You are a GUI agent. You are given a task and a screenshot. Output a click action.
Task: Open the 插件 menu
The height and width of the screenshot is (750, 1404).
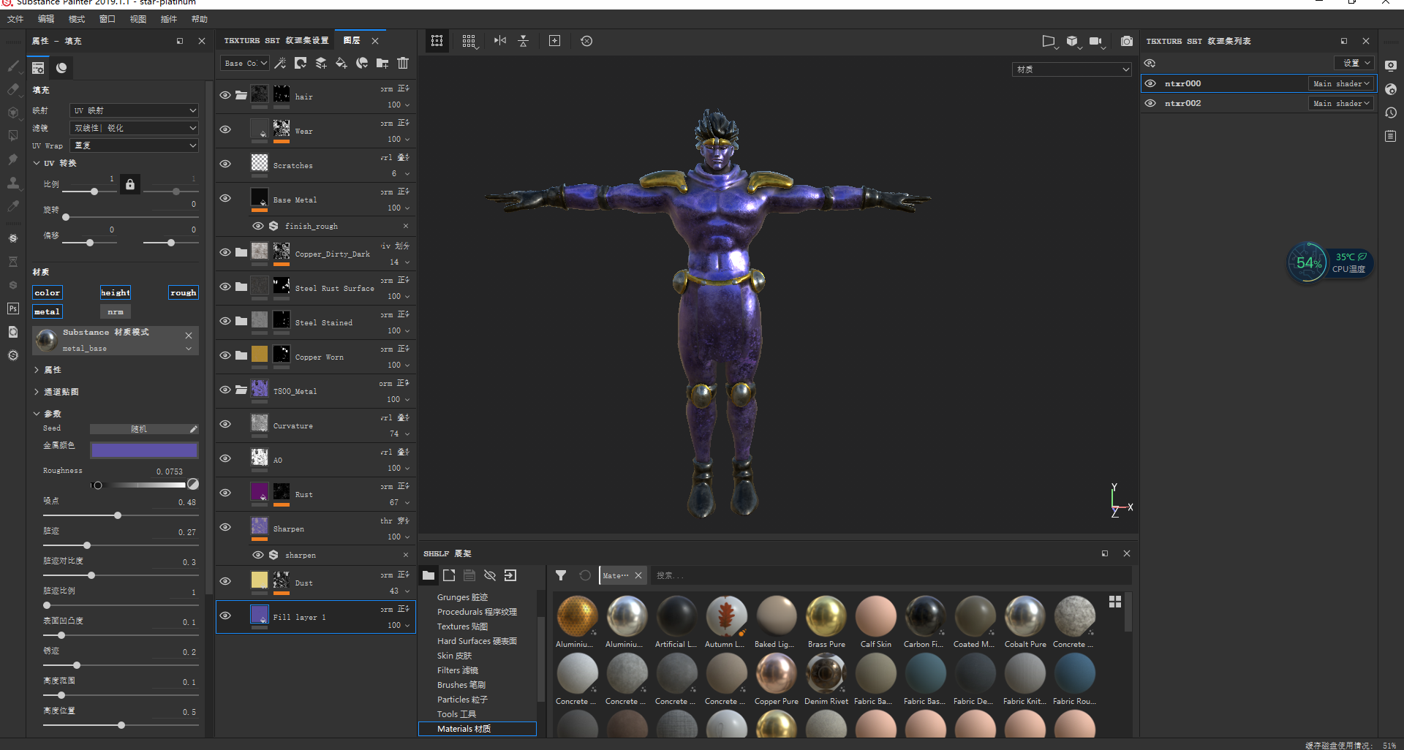point(169,19)
